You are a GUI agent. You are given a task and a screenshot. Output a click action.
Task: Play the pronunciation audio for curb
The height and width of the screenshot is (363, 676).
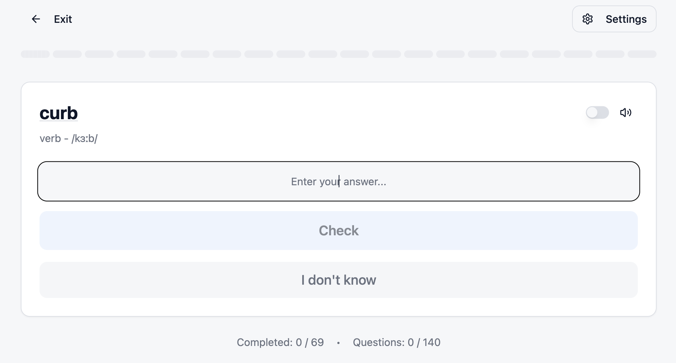[x=626, y=113]
